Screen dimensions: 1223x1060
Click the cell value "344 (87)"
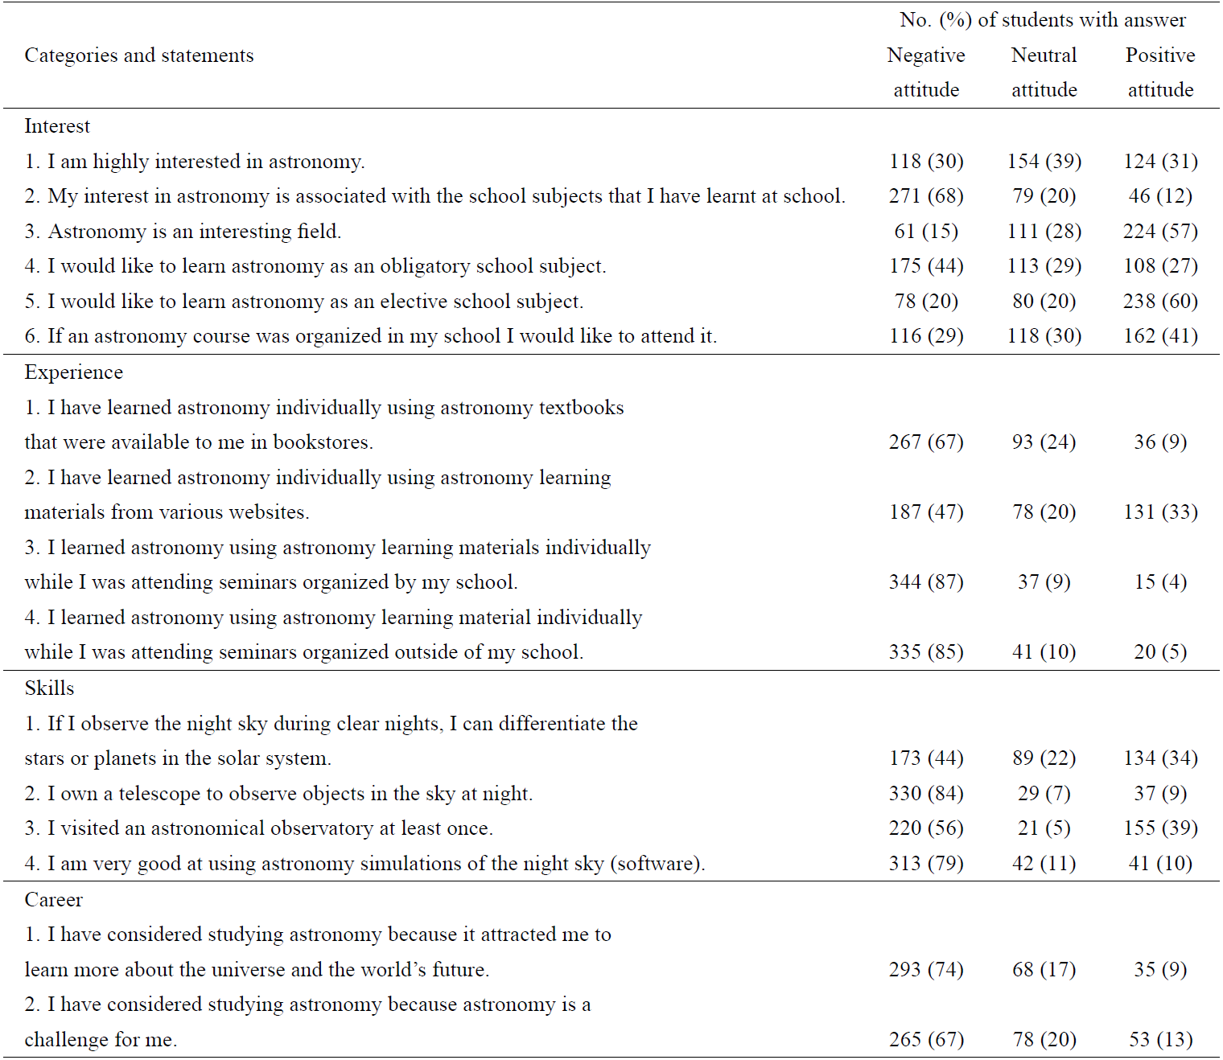pyautogui.click(x=926, y=582)
